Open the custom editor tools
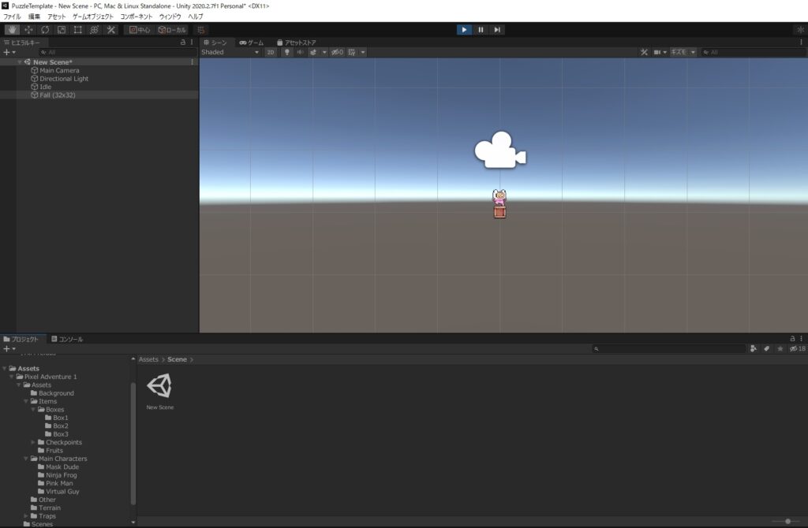808x528 pixels. [x=110, y=30]
